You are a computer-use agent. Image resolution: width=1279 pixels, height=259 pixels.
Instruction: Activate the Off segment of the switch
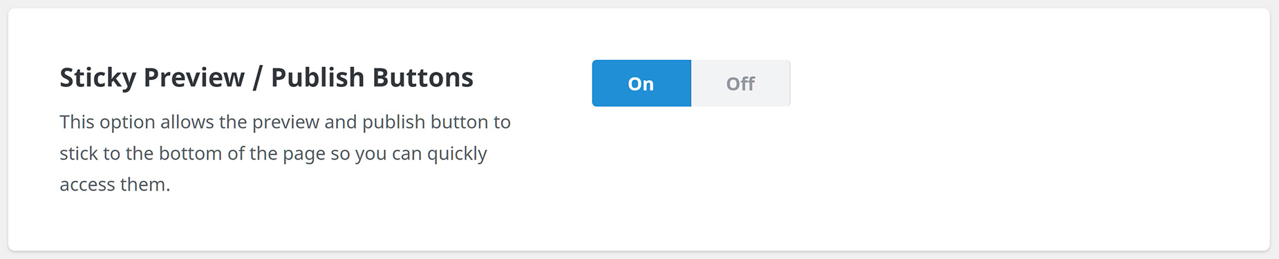740,84
